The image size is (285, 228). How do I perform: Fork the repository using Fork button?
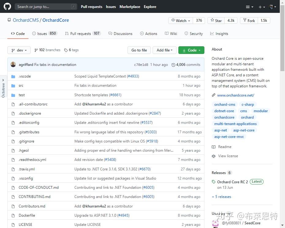click(249, 21)
